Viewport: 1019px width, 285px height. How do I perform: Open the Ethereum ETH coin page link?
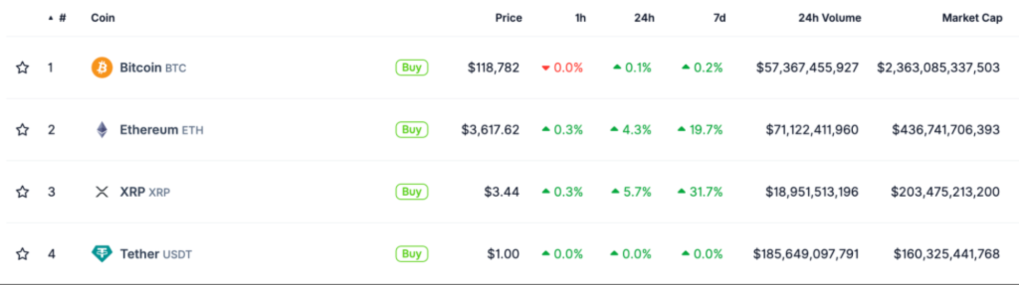coord(161,130)
